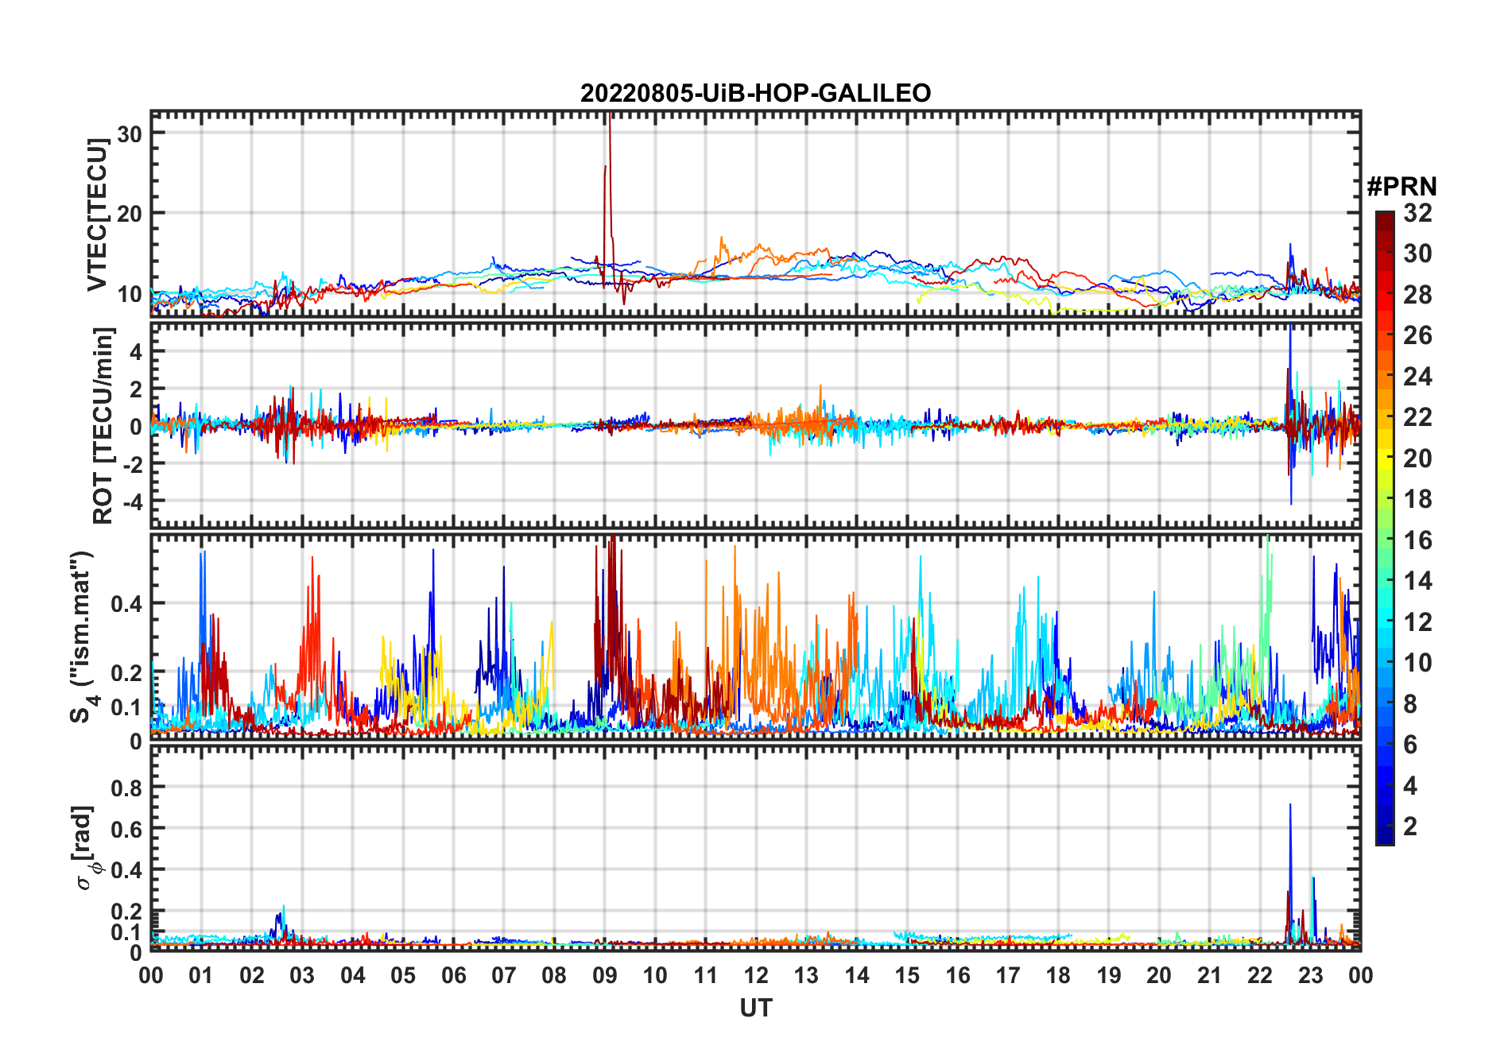Image resolution: width=1512 pixels, height=1057 pixels.
Task: Select the "0.8" tick on the σφ axis
Action: coord(126,788)
